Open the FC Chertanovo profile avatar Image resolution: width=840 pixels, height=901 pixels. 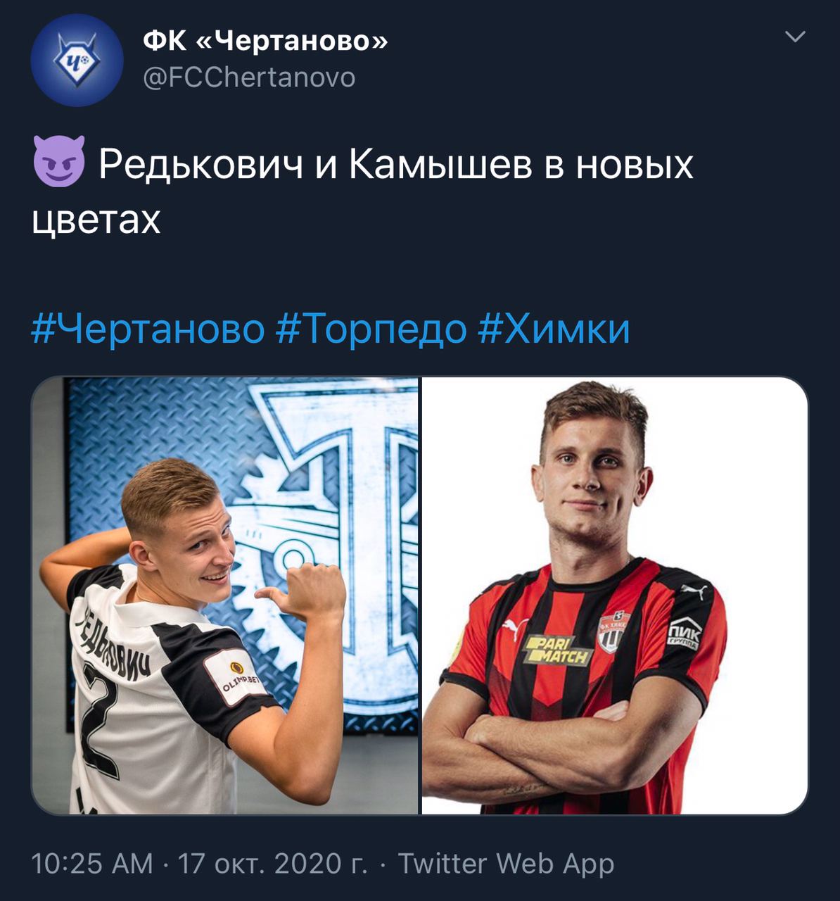[x=77, y=60]
